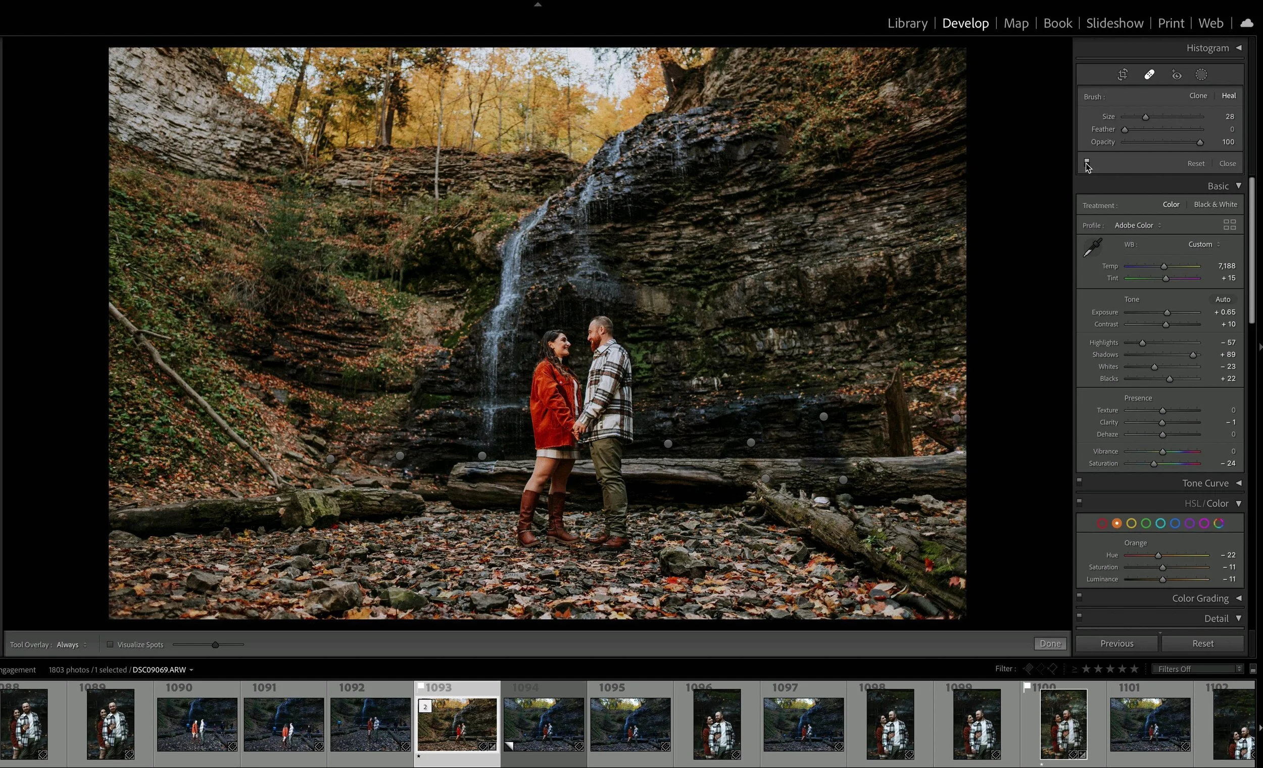Click the Previous button
This screenshot has width=1263, height=768.
(1116, 644)
